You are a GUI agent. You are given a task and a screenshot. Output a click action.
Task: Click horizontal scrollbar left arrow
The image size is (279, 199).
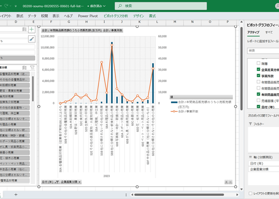click(132, 195)
